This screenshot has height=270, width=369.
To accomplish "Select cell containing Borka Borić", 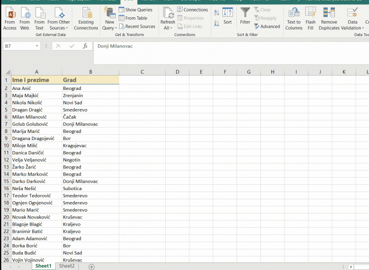I will [x=37, y=246].
